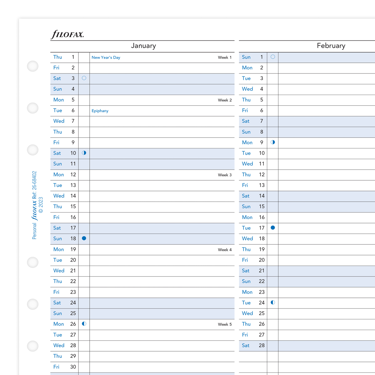Click the half moon icon on January 26
The height and width of the screenshot is (375, 375).
pos(84,324)
